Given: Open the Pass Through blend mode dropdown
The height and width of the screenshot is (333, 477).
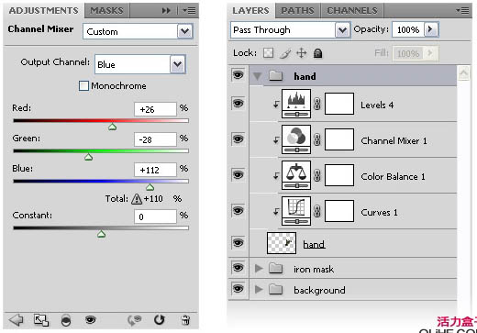Looking at the screenshot, I should tap(290, 30).
